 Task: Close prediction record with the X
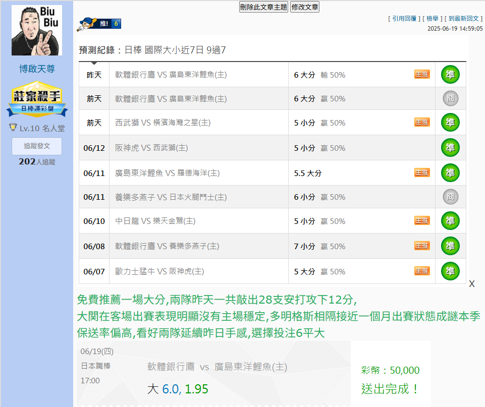point(472,284)
